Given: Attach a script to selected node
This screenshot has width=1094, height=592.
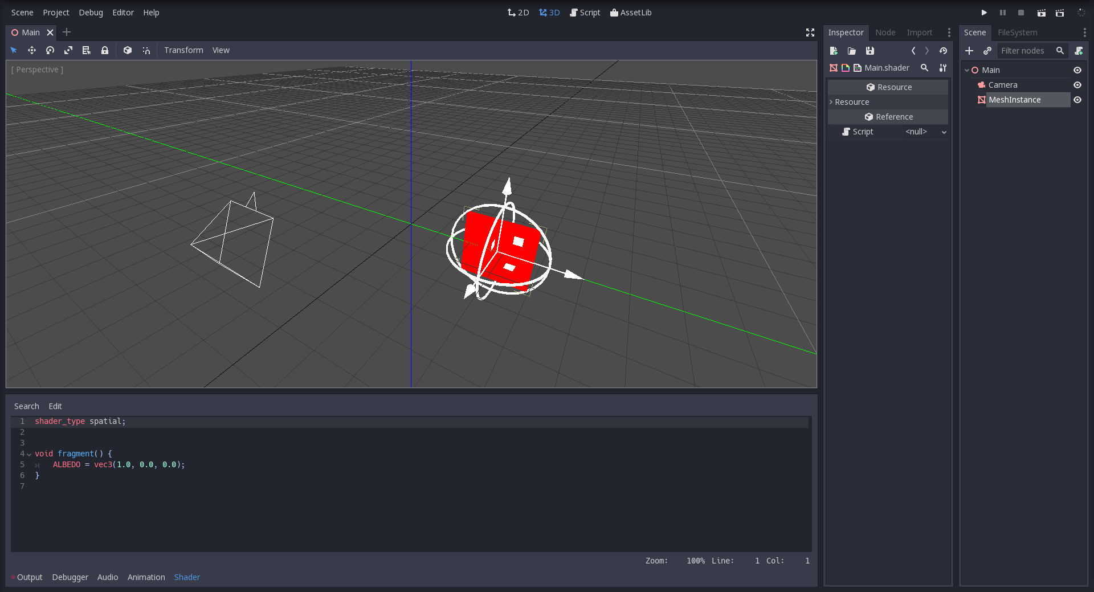Looking at the screenshot, I should click(1079, 51).
